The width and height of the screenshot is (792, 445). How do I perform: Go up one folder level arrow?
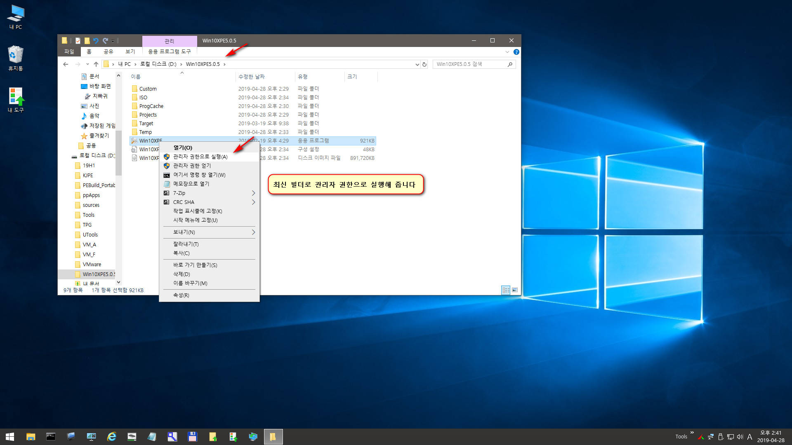click(x=96, y=64)
